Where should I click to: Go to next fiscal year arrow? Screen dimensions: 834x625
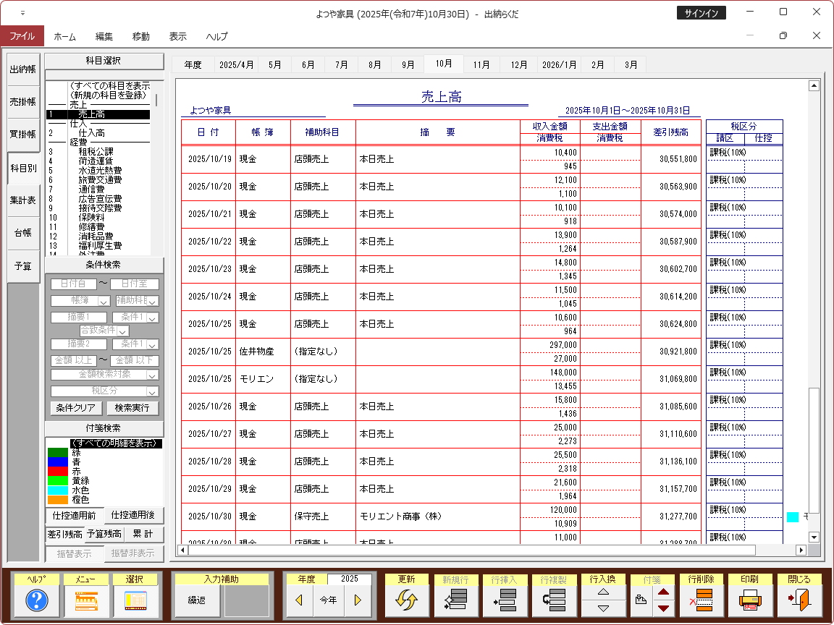[x=357, y=600]
